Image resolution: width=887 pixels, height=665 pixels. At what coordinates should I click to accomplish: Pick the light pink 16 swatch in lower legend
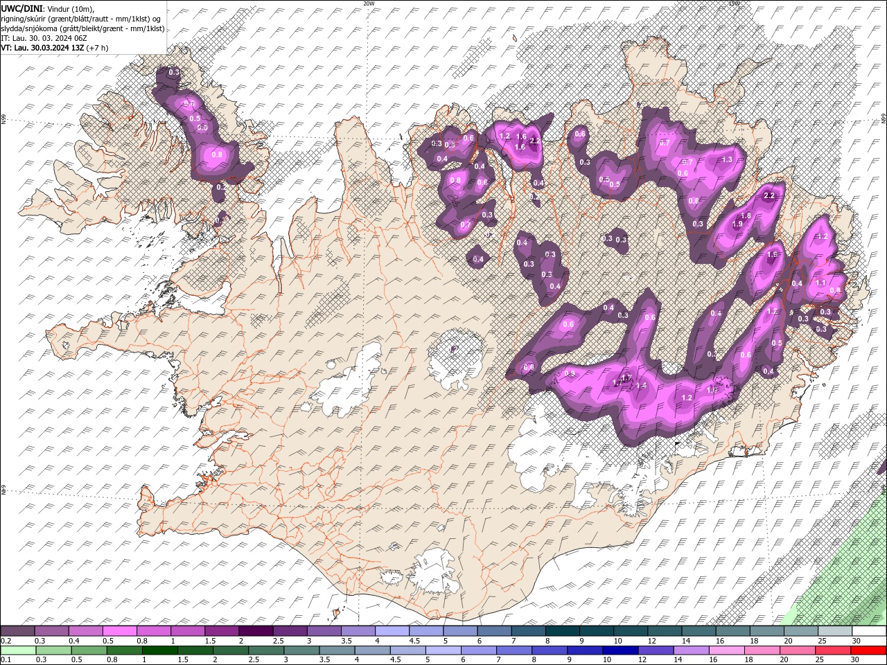click(726, 650)
